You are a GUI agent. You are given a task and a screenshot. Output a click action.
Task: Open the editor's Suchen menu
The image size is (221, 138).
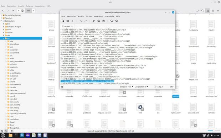point(89,16)
